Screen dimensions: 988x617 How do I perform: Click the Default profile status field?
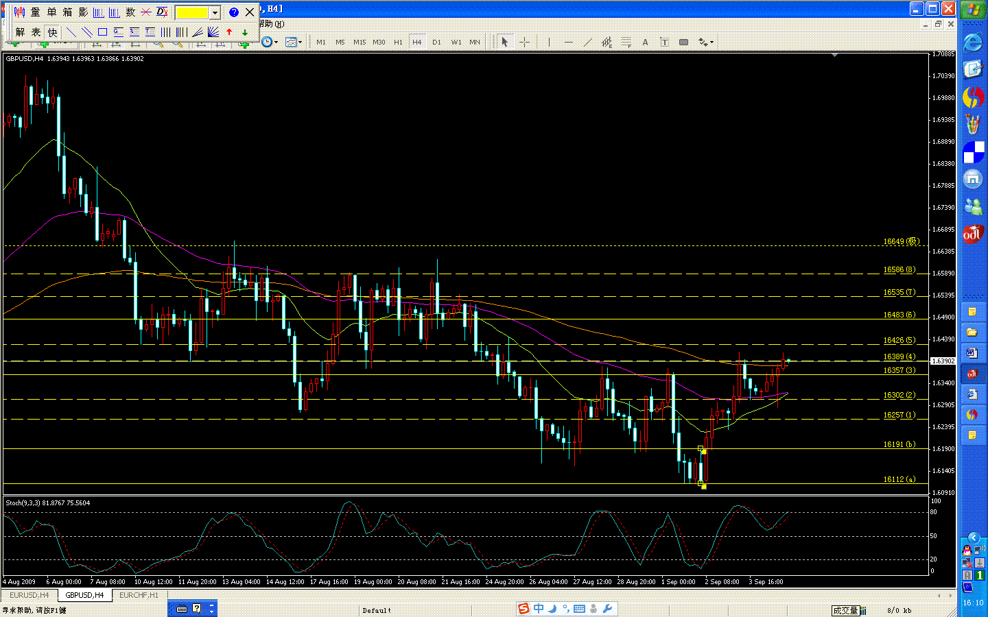coord(377,610)
